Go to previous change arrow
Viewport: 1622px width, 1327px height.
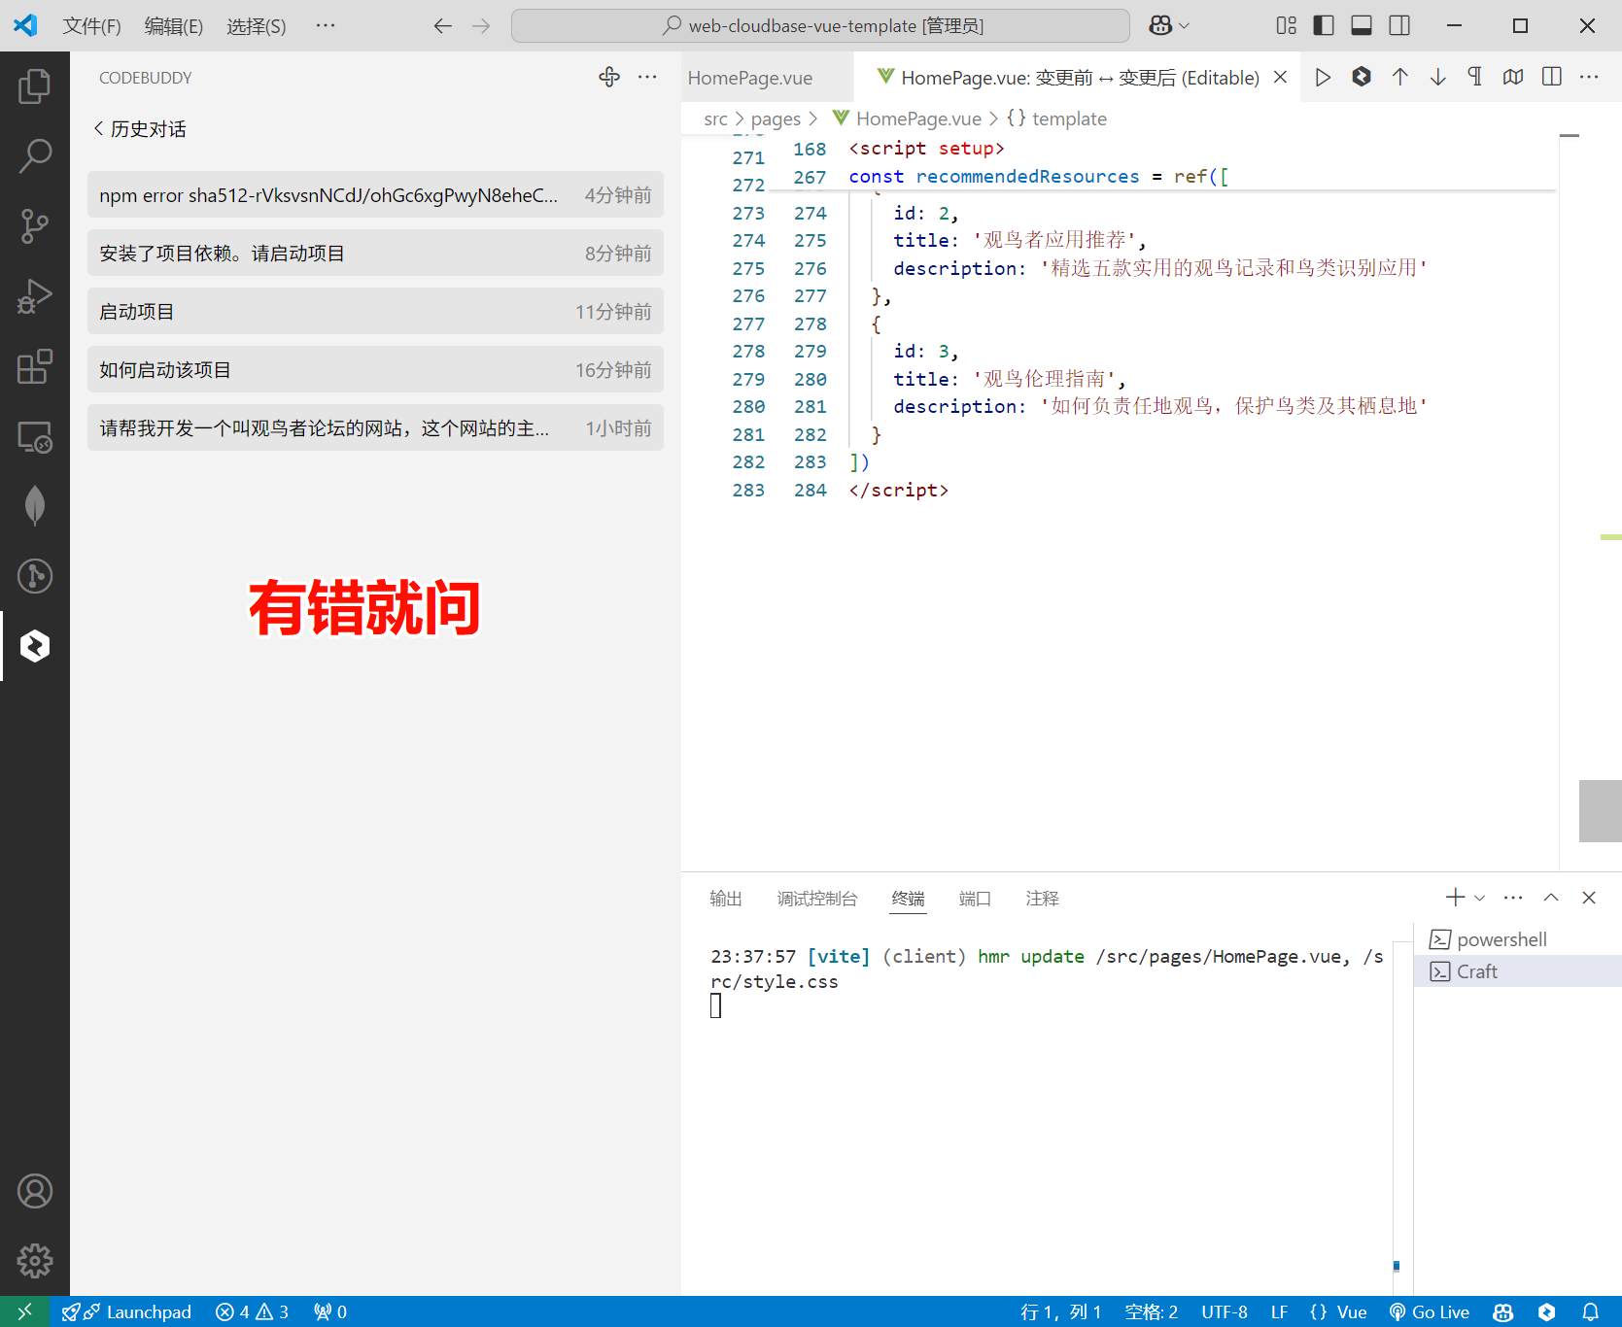[1399, 77]
